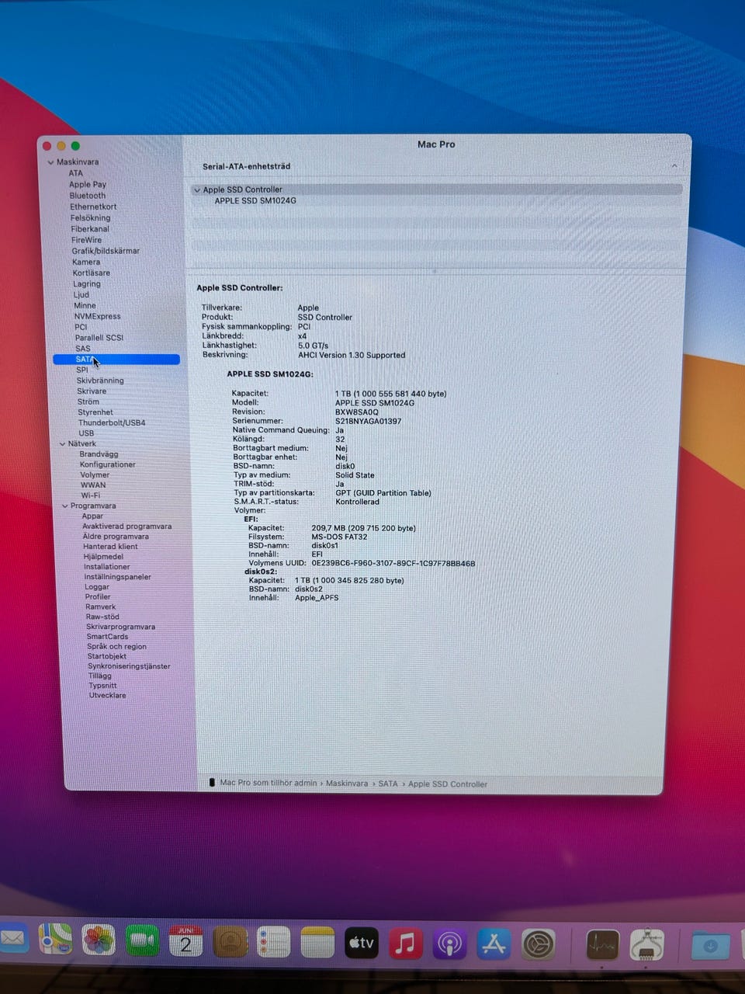
Task: Collapse Apple SSD Controller tree row
Action: pos(197,189)
